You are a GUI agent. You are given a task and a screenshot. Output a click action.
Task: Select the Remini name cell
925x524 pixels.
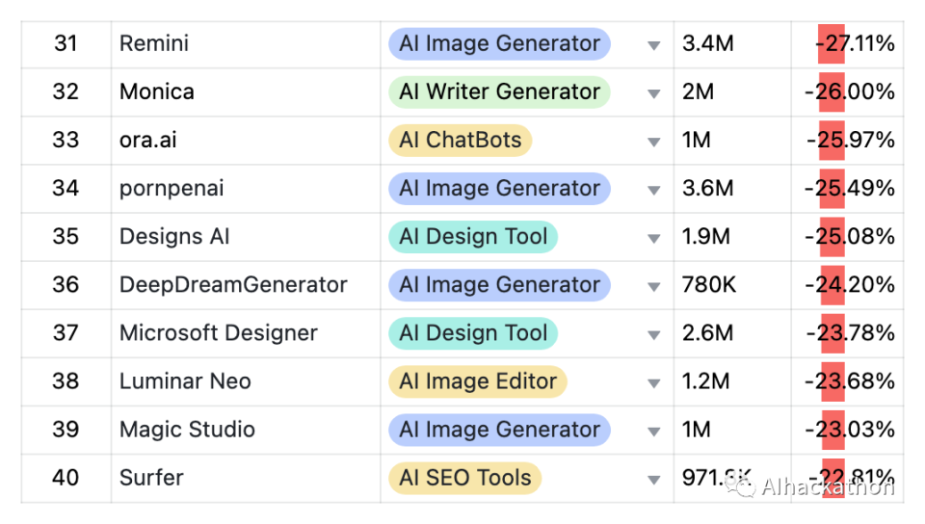(x=154, y=43)
